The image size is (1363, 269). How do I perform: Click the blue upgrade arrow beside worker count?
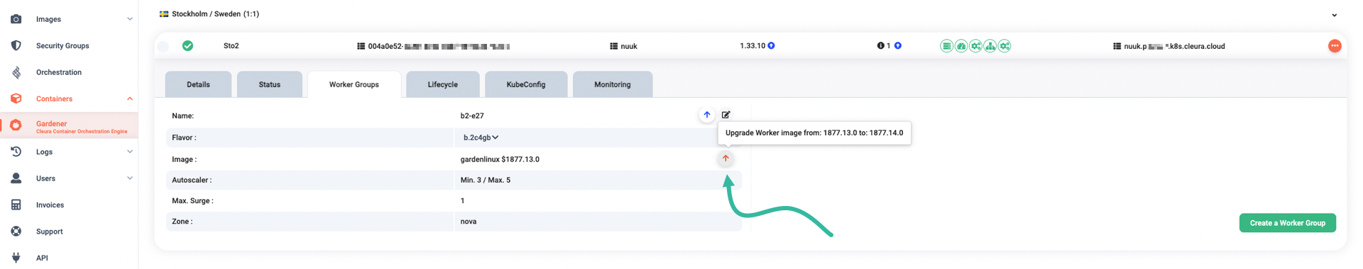point(898,45)
